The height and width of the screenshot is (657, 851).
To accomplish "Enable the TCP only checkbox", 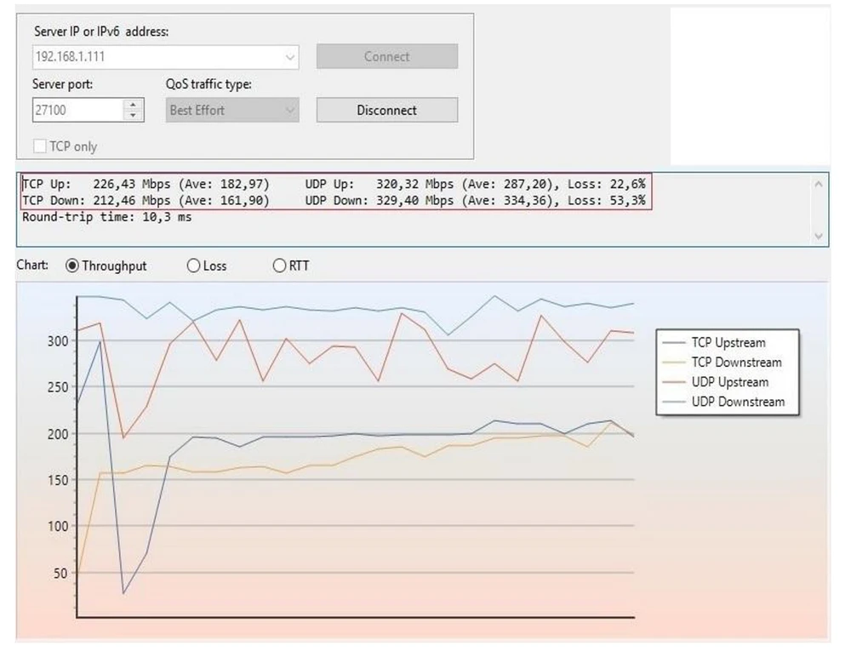I will click(40, 146).
